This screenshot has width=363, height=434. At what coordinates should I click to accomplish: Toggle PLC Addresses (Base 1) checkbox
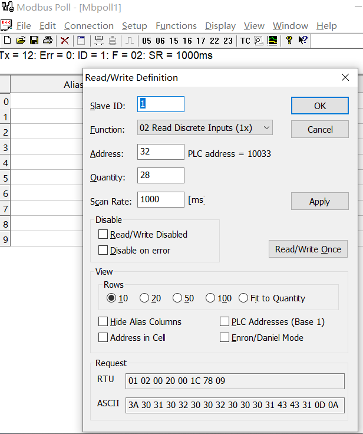(225, 322)
